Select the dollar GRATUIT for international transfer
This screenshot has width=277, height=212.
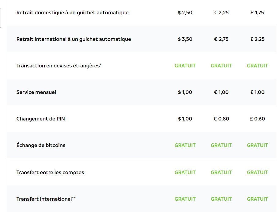click(x=185, y=199)
